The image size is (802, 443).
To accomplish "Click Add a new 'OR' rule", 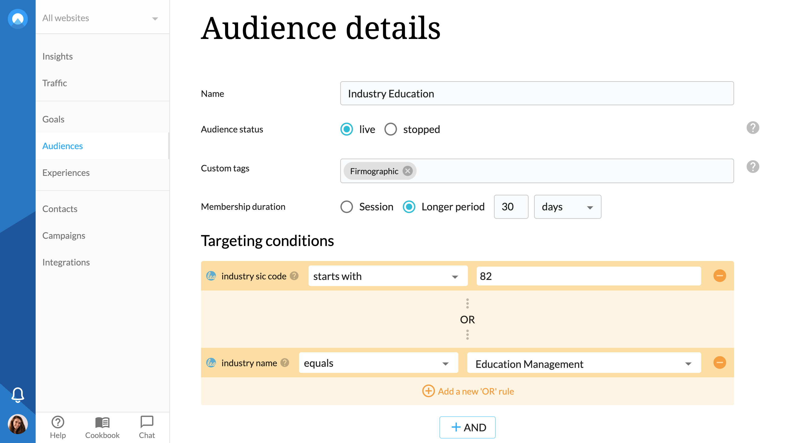I will [x=468, y=391].
